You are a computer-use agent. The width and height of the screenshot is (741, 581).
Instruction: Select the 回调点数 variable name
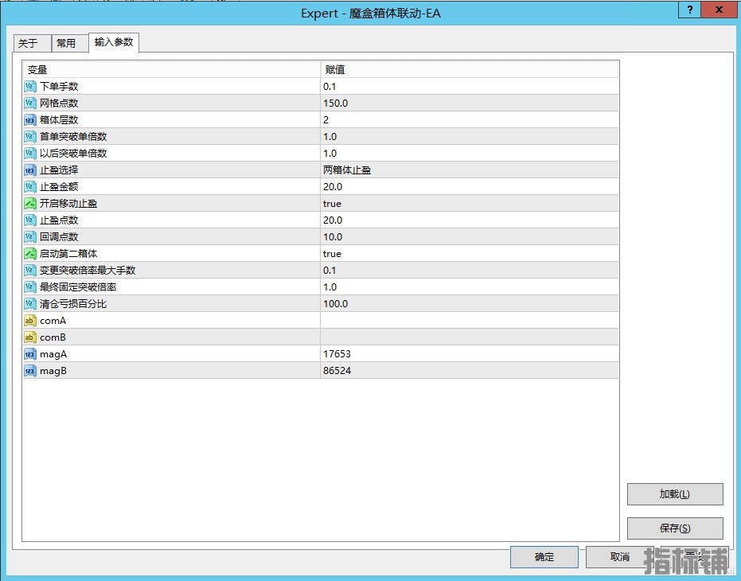coord(59,237)
